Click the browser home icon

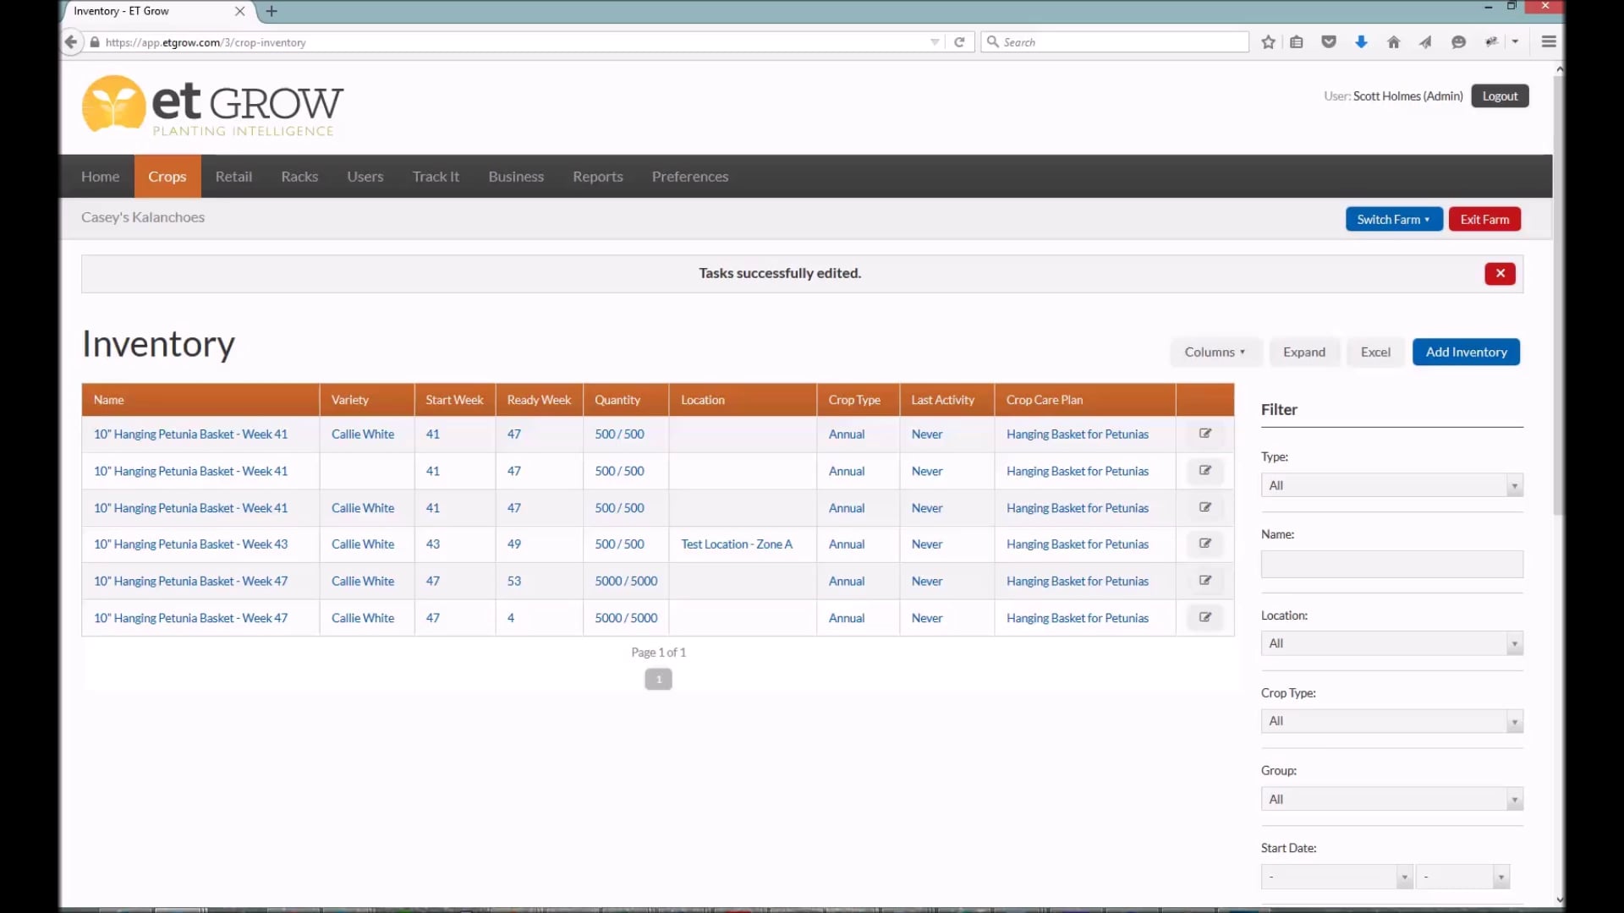tap(1393, 41)
